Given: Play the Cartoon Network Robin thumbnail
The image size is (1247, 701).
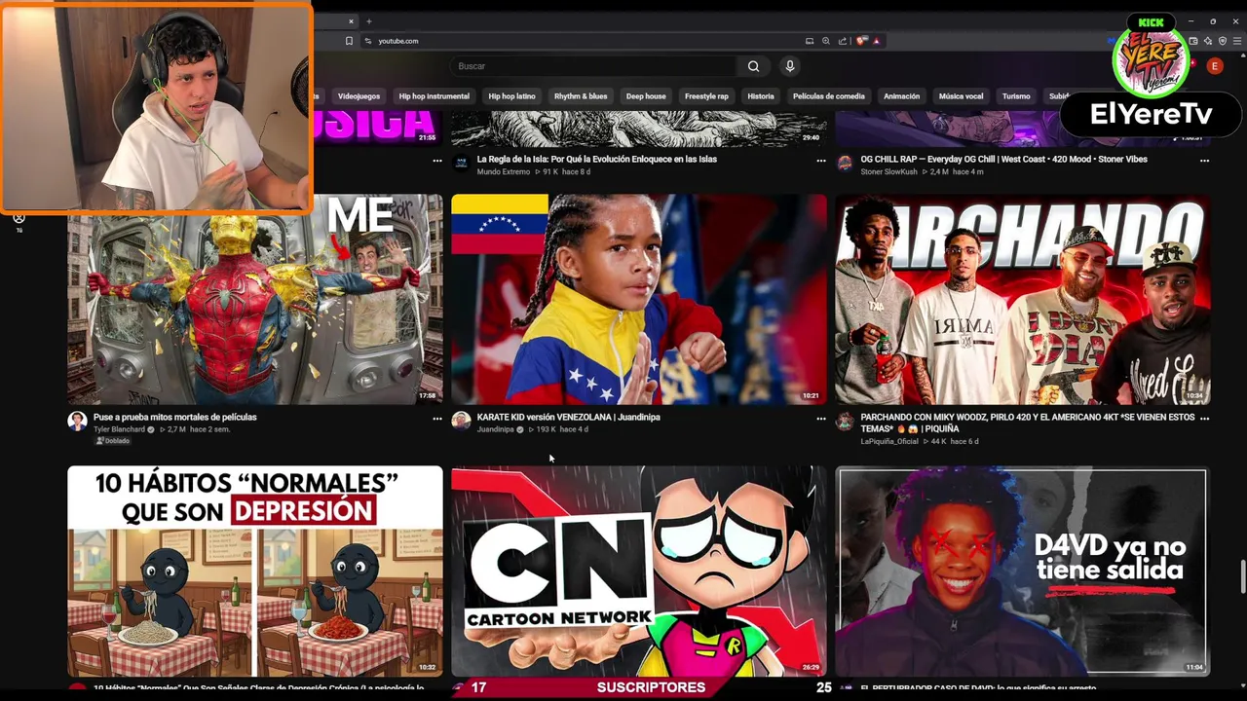Looking at the screenshot, I should [x=639, y=571].
